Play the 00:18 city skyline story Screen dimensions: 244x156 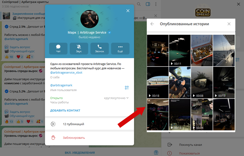[158, 83]
